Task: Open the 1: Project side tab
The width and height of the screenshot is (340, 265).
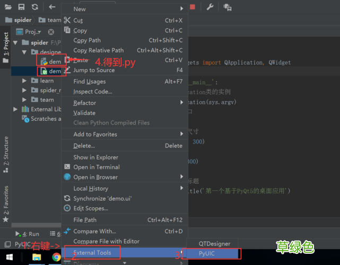Action: point(6,48)
